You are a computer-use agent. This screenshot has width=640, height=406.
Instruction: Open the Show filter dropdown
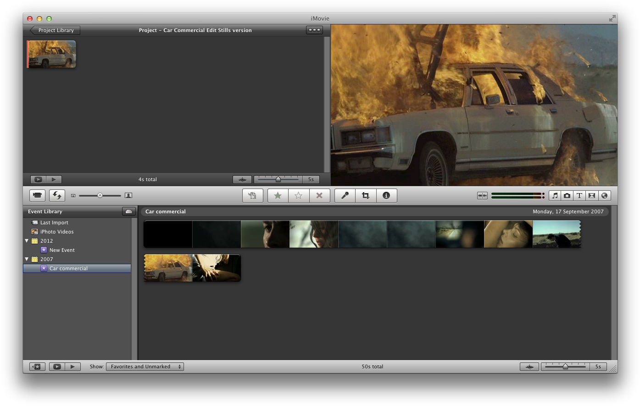click(145, 367)
